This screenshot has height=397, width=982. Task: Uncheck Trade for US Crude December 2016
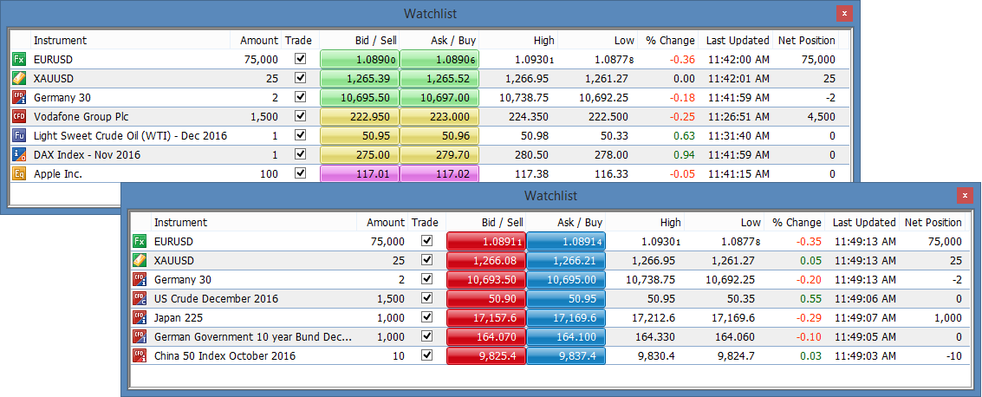point(427,298)
